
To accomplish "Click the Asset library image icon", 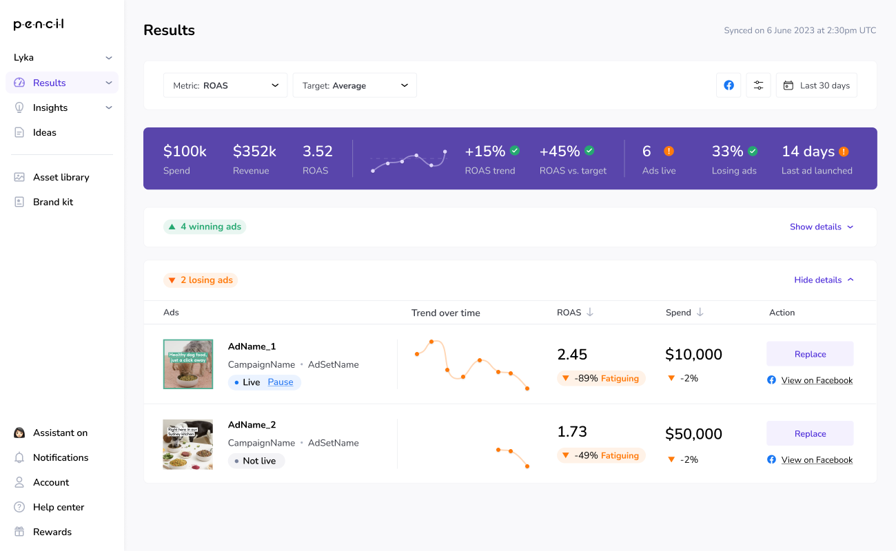I will [x=19, y=177].
